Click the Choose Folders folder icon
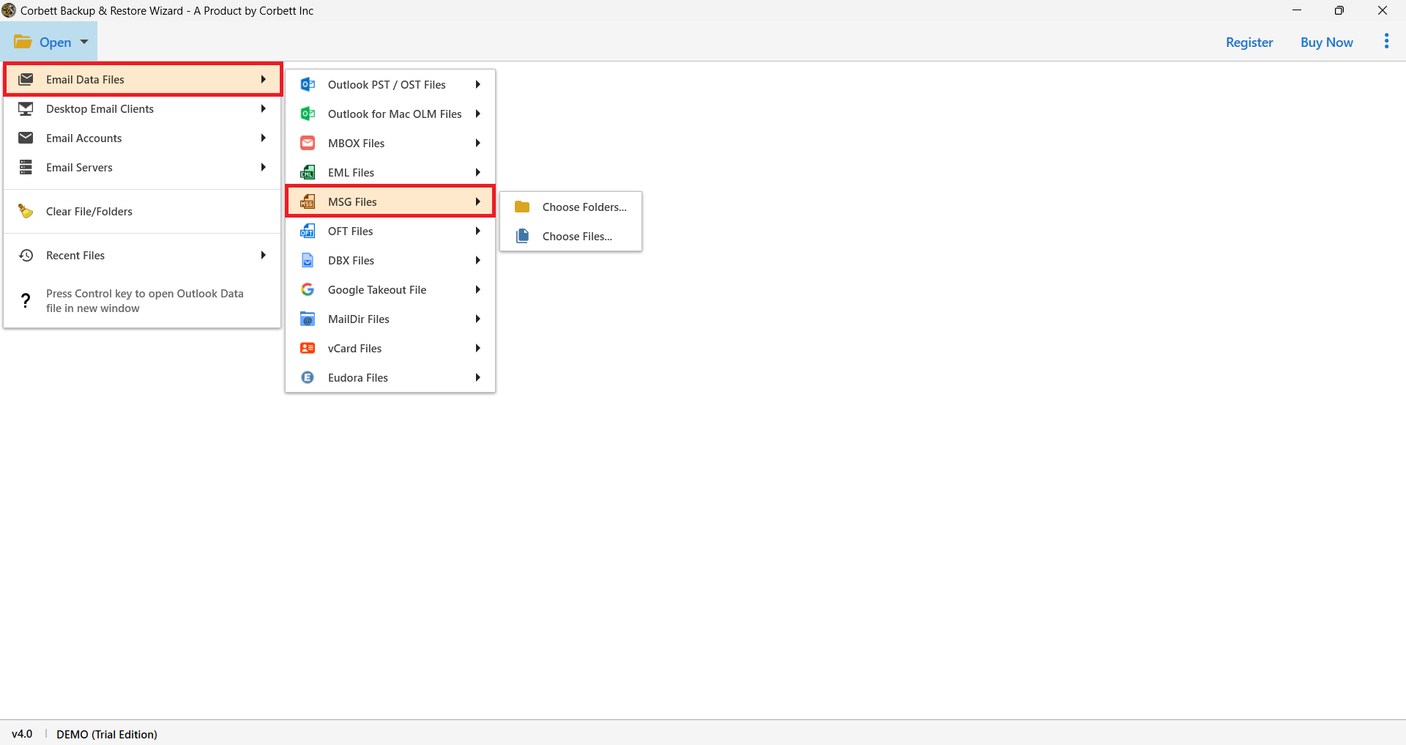The image size is (1406, 745). pyautogui.click(x=522, y=207)
